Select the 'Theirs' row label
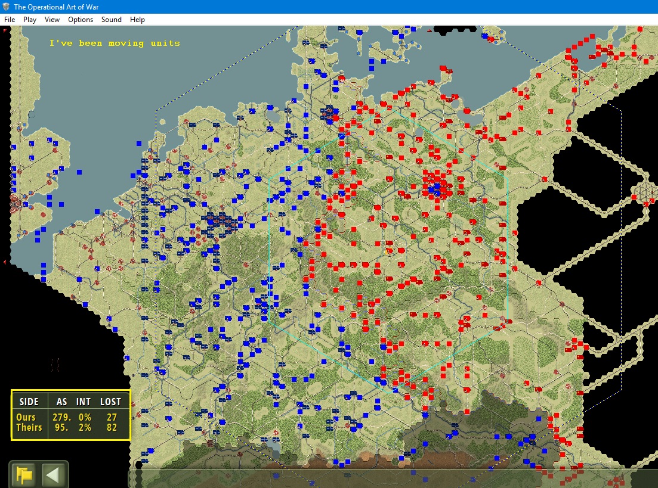The height and width of the screenshot is (488, 658). pyautogui.click(x=29, y=427)
